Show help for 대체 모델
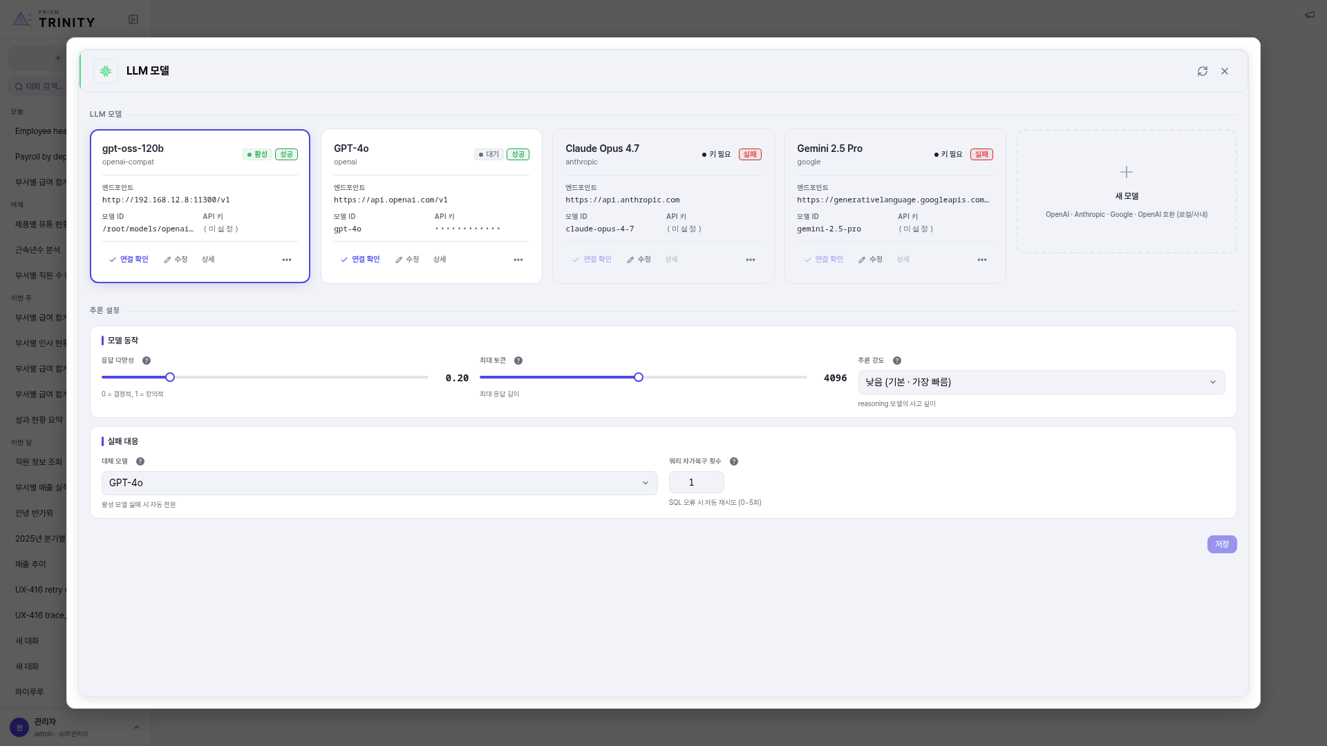The height and width of the screenshot is (746, 1327). (140, 461)
